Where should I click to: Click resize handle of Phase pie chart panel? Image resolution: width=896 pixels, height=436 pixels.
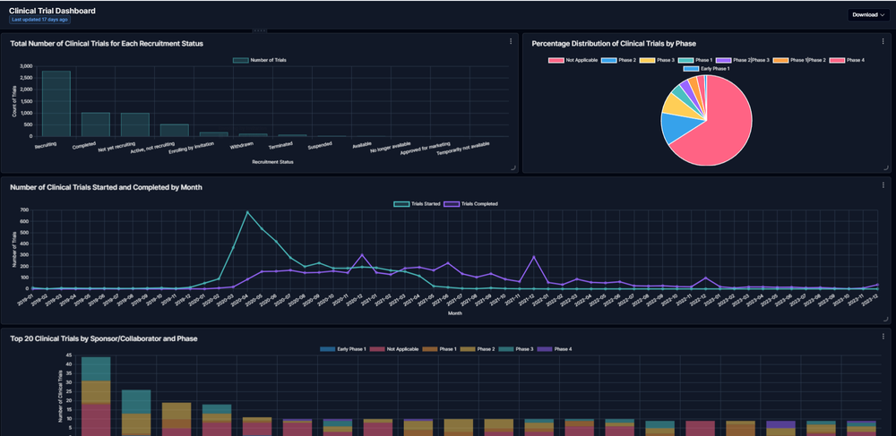pyautogui.click(x=888, y=167)
